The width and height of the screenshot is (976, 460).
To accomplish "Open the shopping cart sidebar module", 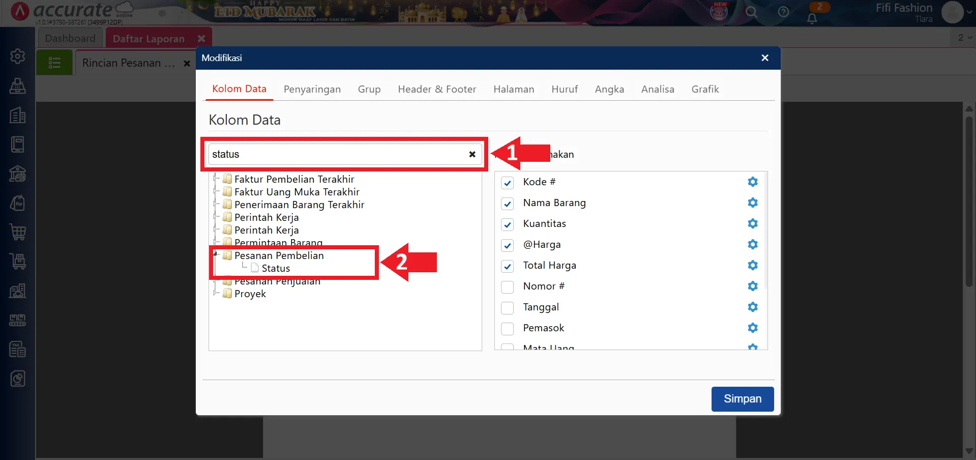I will pos(18,233).
